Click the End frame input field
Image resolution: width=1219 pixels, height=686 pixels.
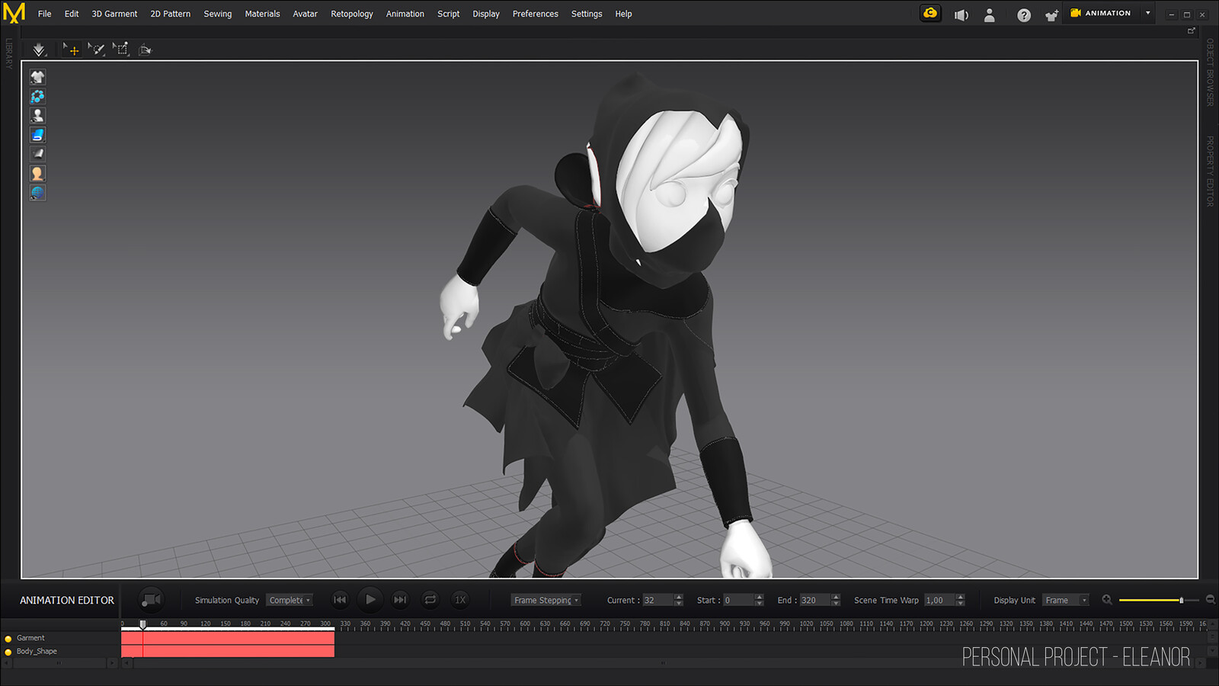(814, 601)
